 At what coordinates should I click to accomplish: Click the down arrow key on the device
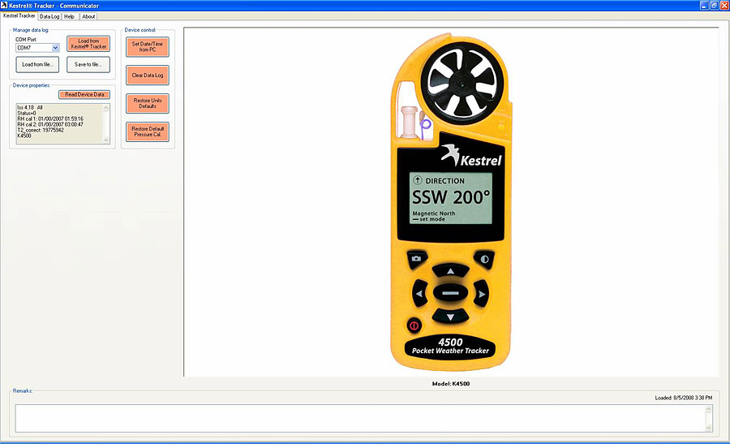[x=451, y=317]
